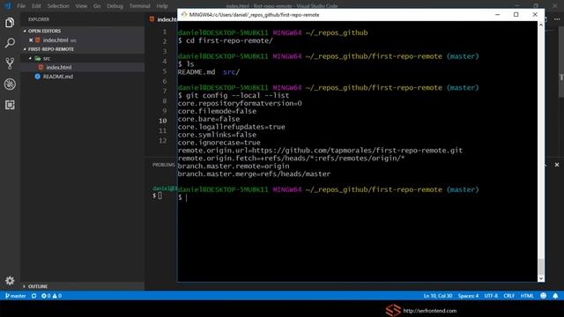Click the remote.origin.url line in terminal

coord(320,151)
